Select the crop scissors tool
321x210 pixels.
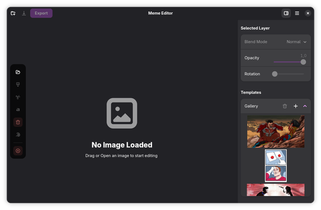(x=18, y=97)
